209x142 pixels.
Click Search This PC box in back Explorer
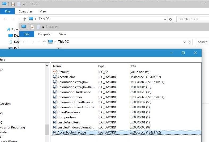(193, 19)
